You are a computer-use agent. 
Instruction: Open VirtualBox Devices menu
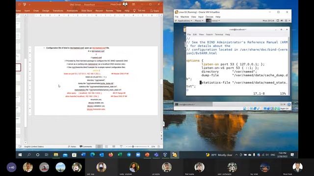point(209,17)
